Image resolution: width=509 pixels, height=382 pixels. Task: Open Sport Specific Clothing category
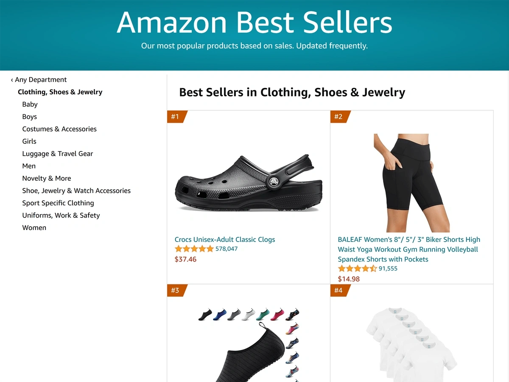pyautogui.click(x=58, y=203)
